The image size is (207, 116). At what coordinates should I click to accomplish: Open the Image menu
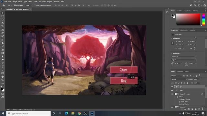coord(15,2)
